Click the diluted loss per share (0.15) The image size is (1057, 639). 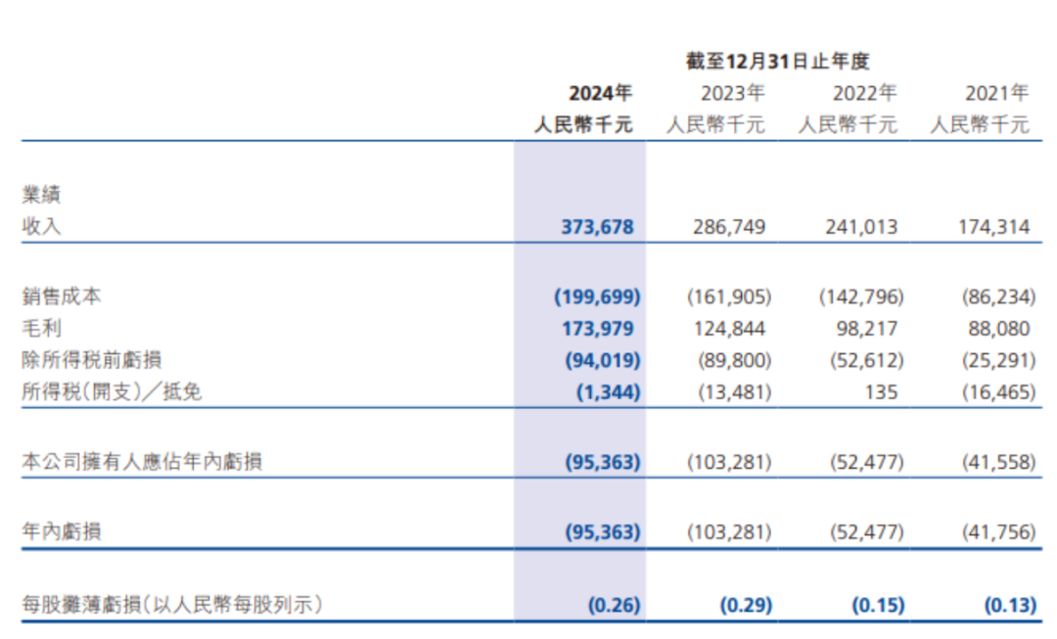tap(878, 606)
